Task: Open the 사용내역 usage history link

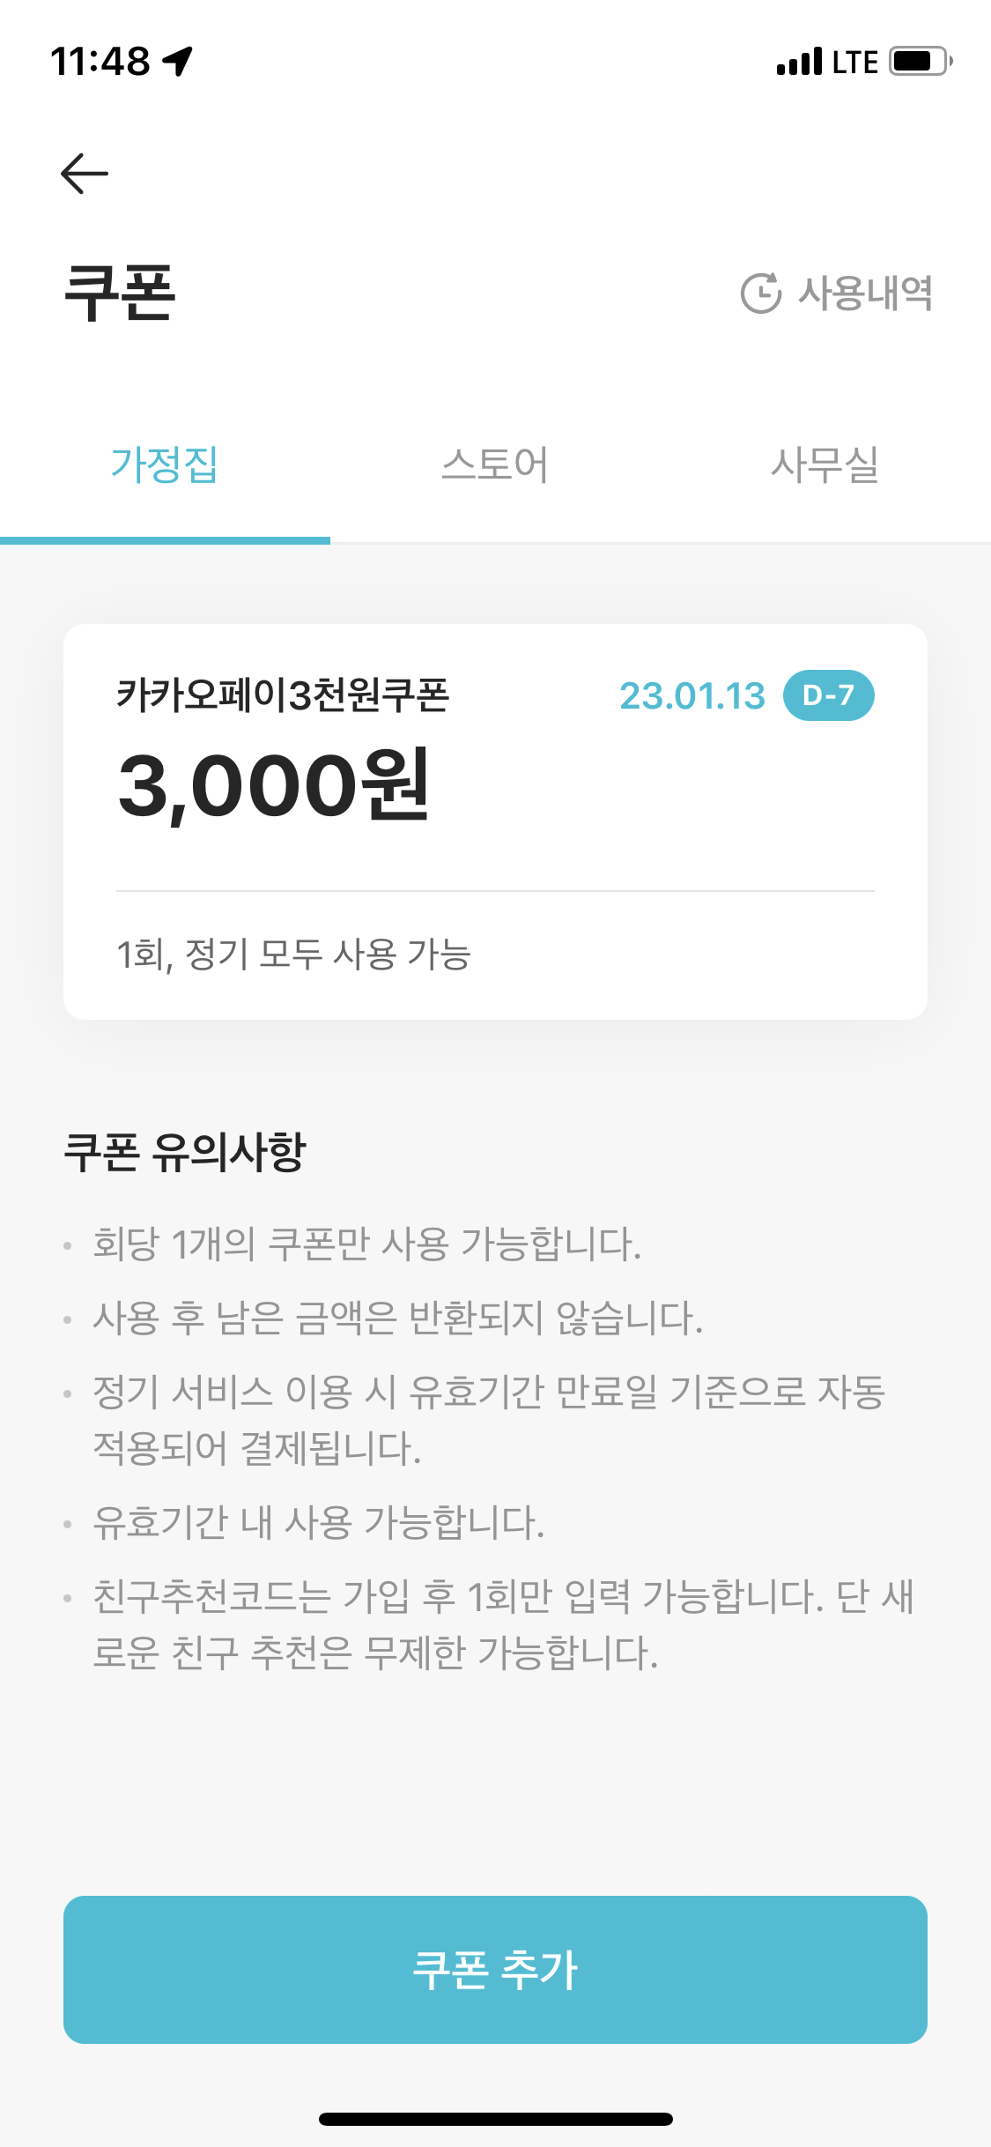Action: [864, 293]
